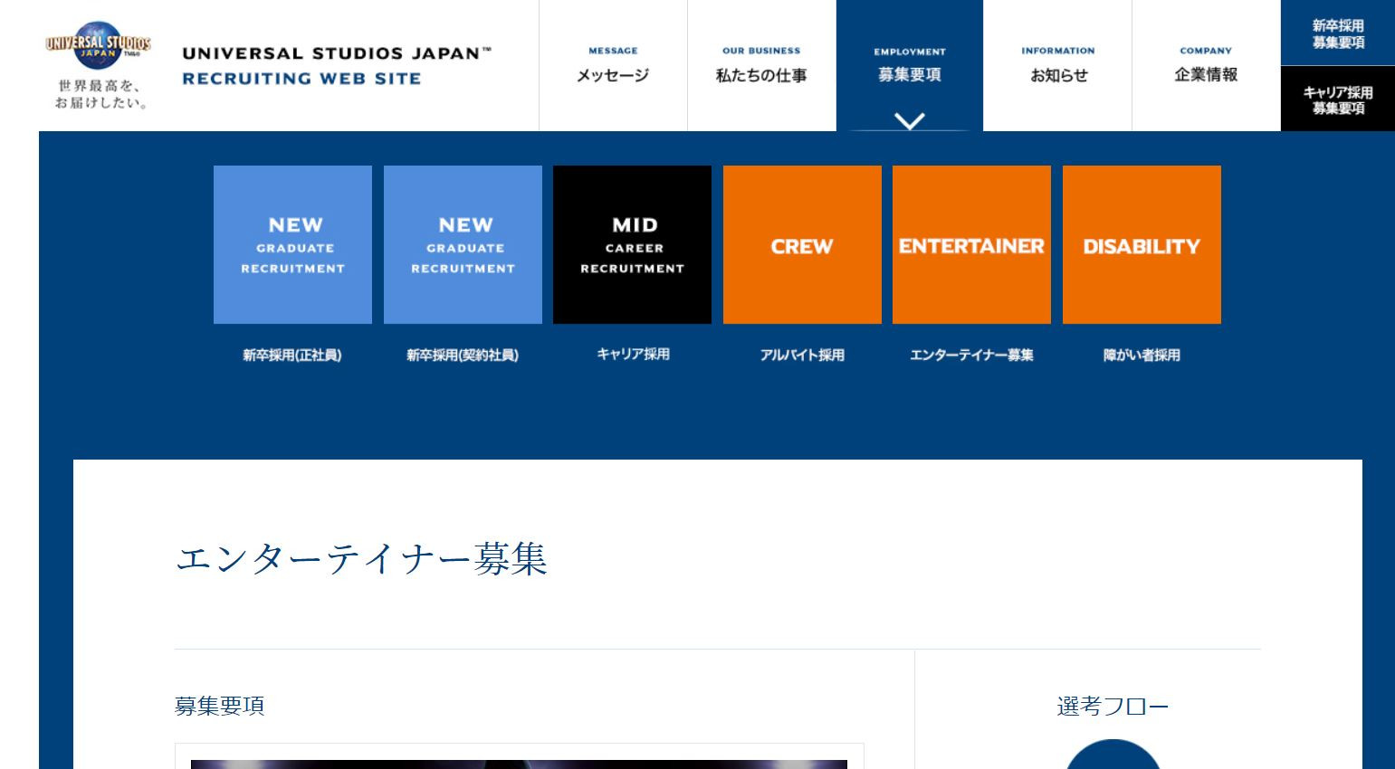Image resolution: width=1395 pixels, height=769 pixels.
Task: Click the 募集要項 section heading
Action: (219, 706)
